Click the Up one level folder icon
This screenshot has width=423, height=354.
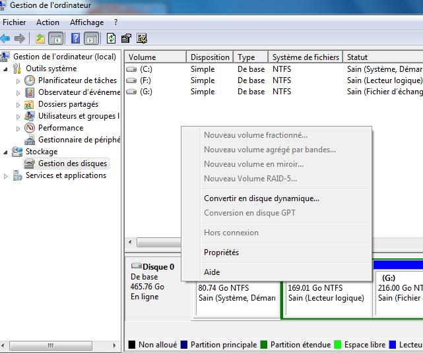point(40,38)
